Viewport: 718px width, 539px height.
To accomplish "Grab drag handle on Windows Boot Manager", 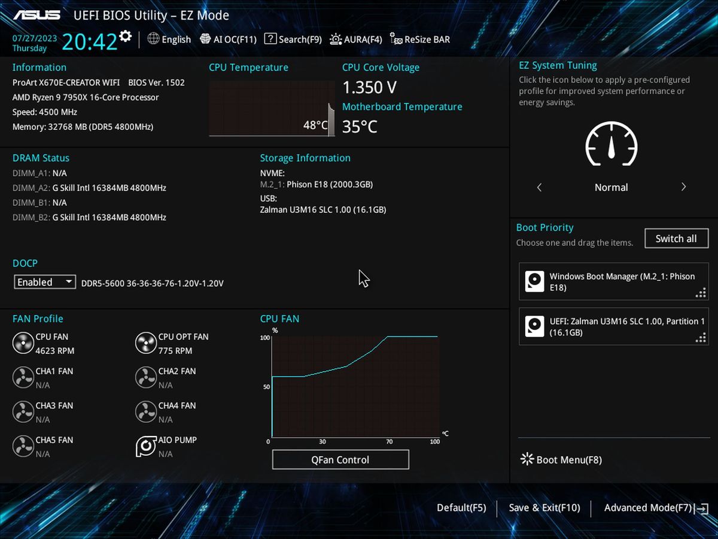I will pos(701,293).
